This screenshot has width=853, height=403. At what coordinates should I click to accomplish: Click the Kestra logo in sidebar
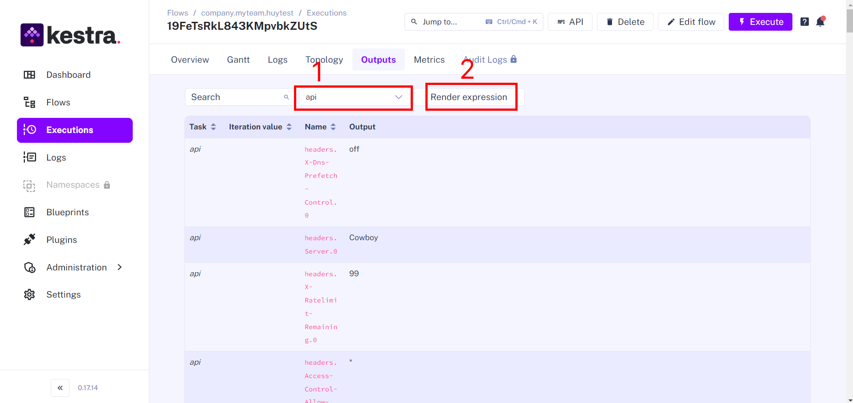coord(70,35)
